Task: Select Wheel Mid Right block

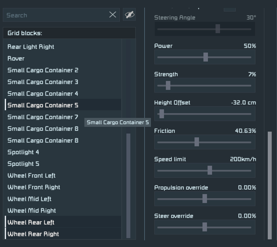Action: [x=32, y=211]
